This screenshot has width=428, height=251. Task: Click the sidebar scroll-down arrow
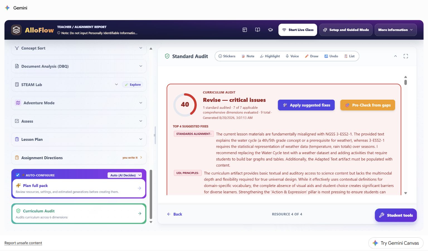[151, 222]
